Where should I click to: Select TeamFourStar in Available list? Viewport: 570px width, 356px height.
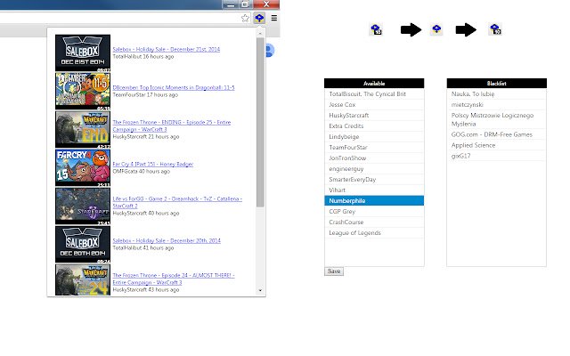point(374,147)
